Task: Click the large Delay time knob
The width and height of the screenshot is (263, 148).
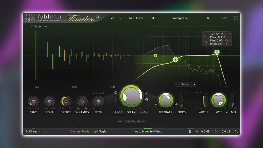Action: tap(131, 96)
